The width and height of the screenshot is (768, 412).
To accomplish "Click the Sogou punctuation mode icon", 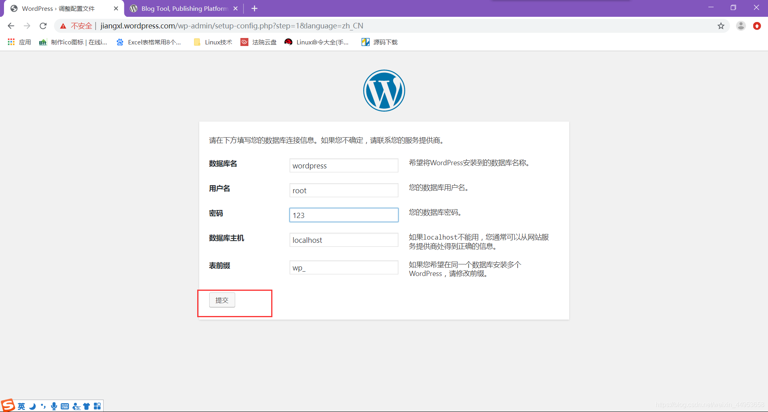I will [43, 406].
